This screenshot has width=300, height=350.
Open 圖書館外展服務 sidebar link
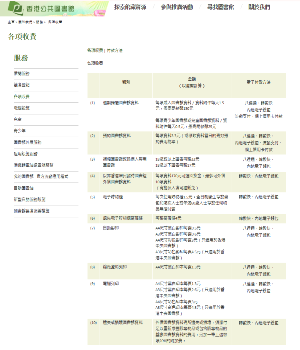pos(27,142)
